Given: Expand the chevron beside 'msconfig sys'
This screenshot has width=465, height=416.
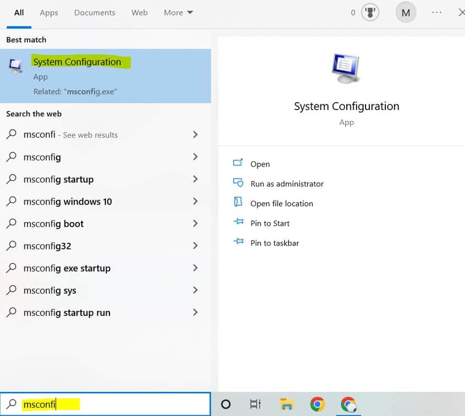Looking at the screenshot, I should [x=195, y=290].
